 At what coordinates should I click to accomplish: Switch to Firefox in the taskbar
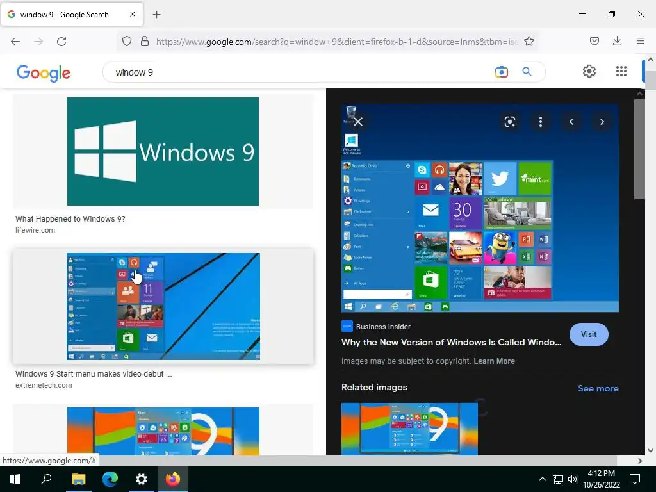173,479
